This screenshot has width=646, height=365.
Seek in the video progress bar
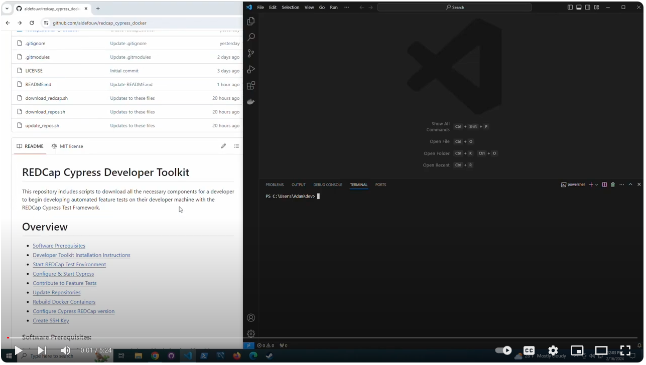[323, 337]
